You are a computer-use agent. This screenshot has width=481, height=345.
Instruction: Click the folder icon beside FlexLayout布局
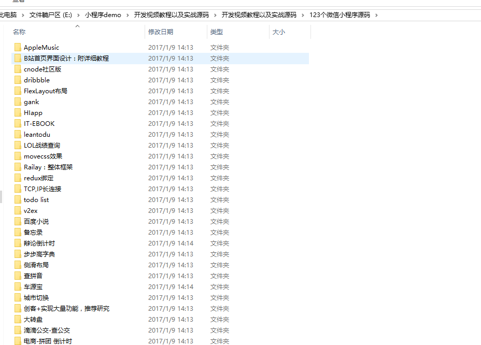pyautogui.click(x=18, y=91)
